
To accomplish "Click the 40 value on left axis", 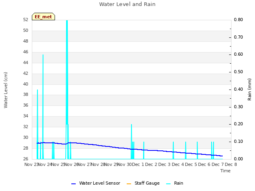I will pos(25,84).
